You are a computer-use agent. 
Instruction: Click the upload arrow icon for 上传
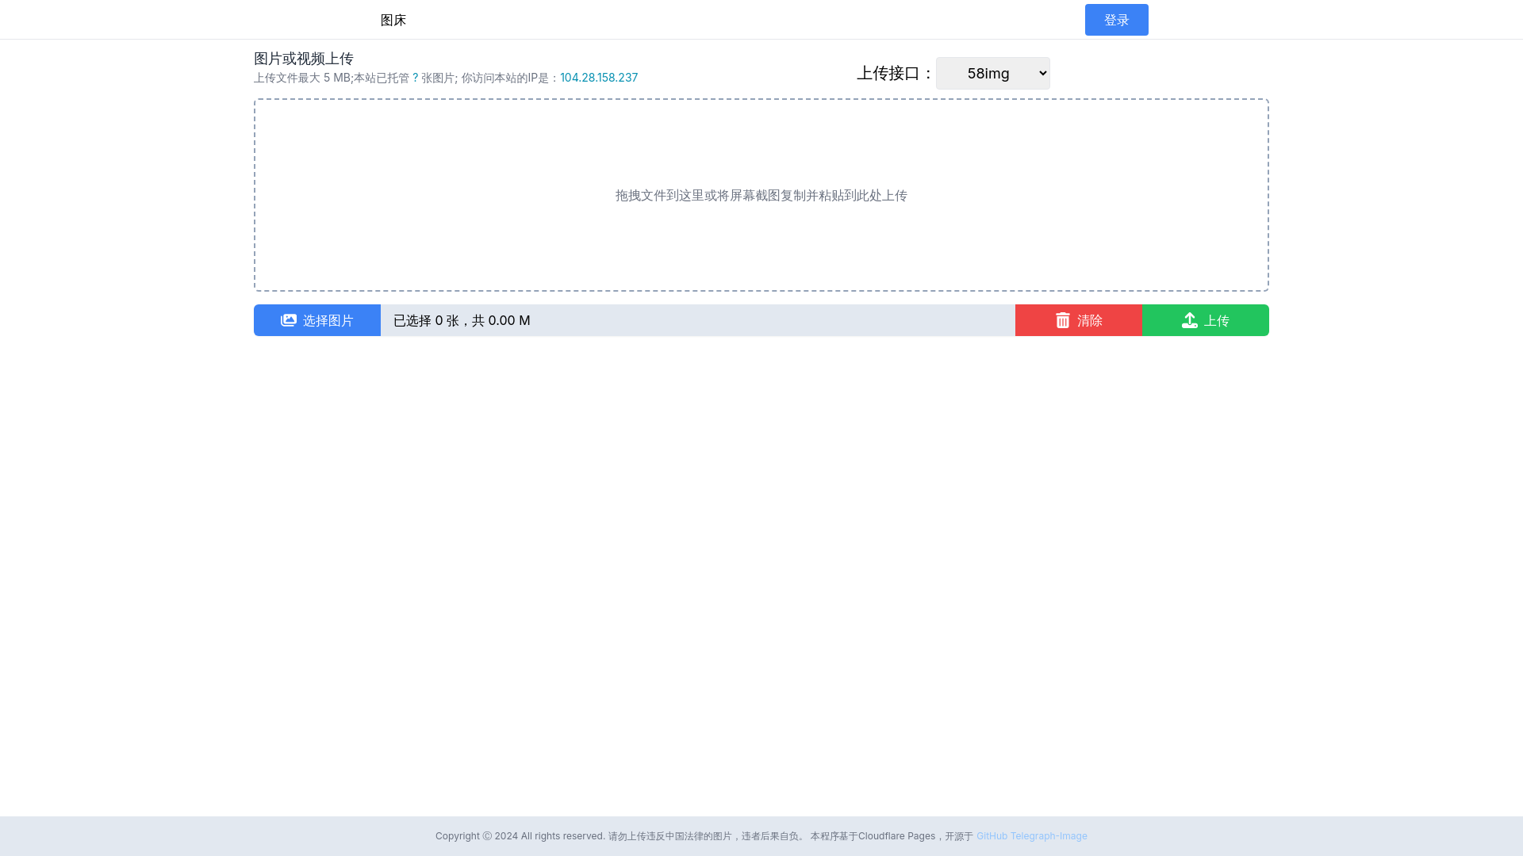pos(1190,320)
